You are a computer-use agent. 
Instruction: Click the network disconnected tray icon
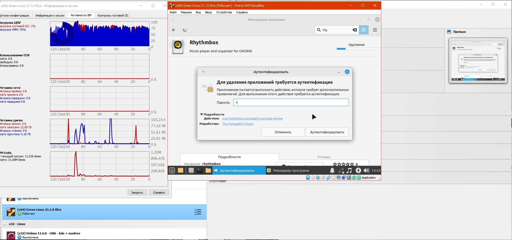pyautogui.click(x=341, y=171)
